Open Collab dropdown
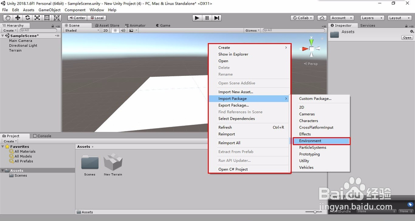This screenshot has width=415, height=221. tap(302, 18)
